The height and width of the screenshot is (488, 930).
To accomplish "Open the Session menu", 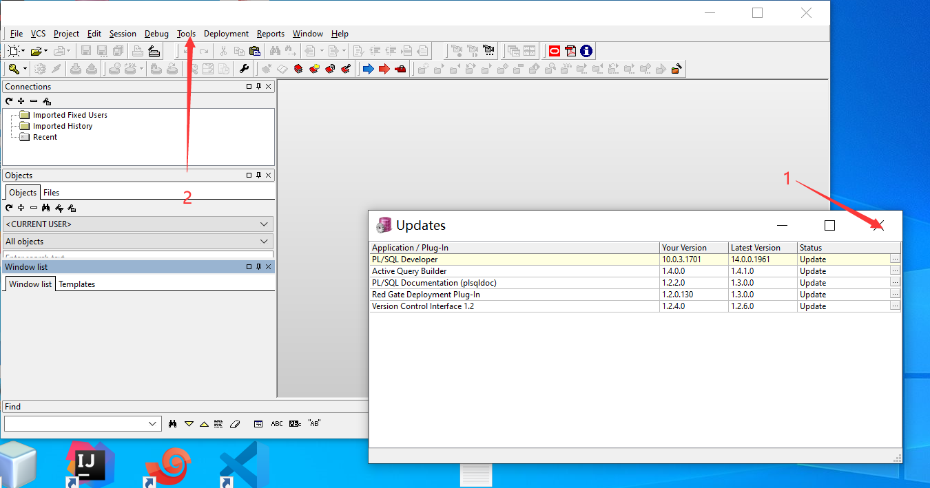I will point(123,34).
